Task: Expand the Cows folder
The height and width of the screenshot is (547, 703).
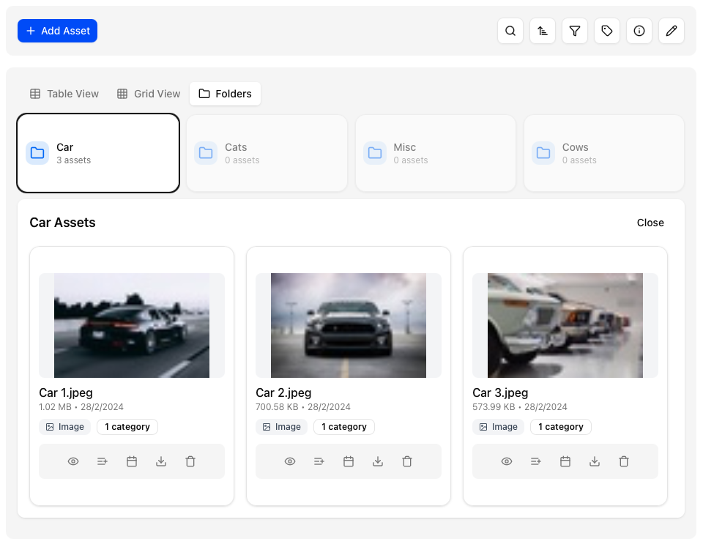Action: point(604,153)
